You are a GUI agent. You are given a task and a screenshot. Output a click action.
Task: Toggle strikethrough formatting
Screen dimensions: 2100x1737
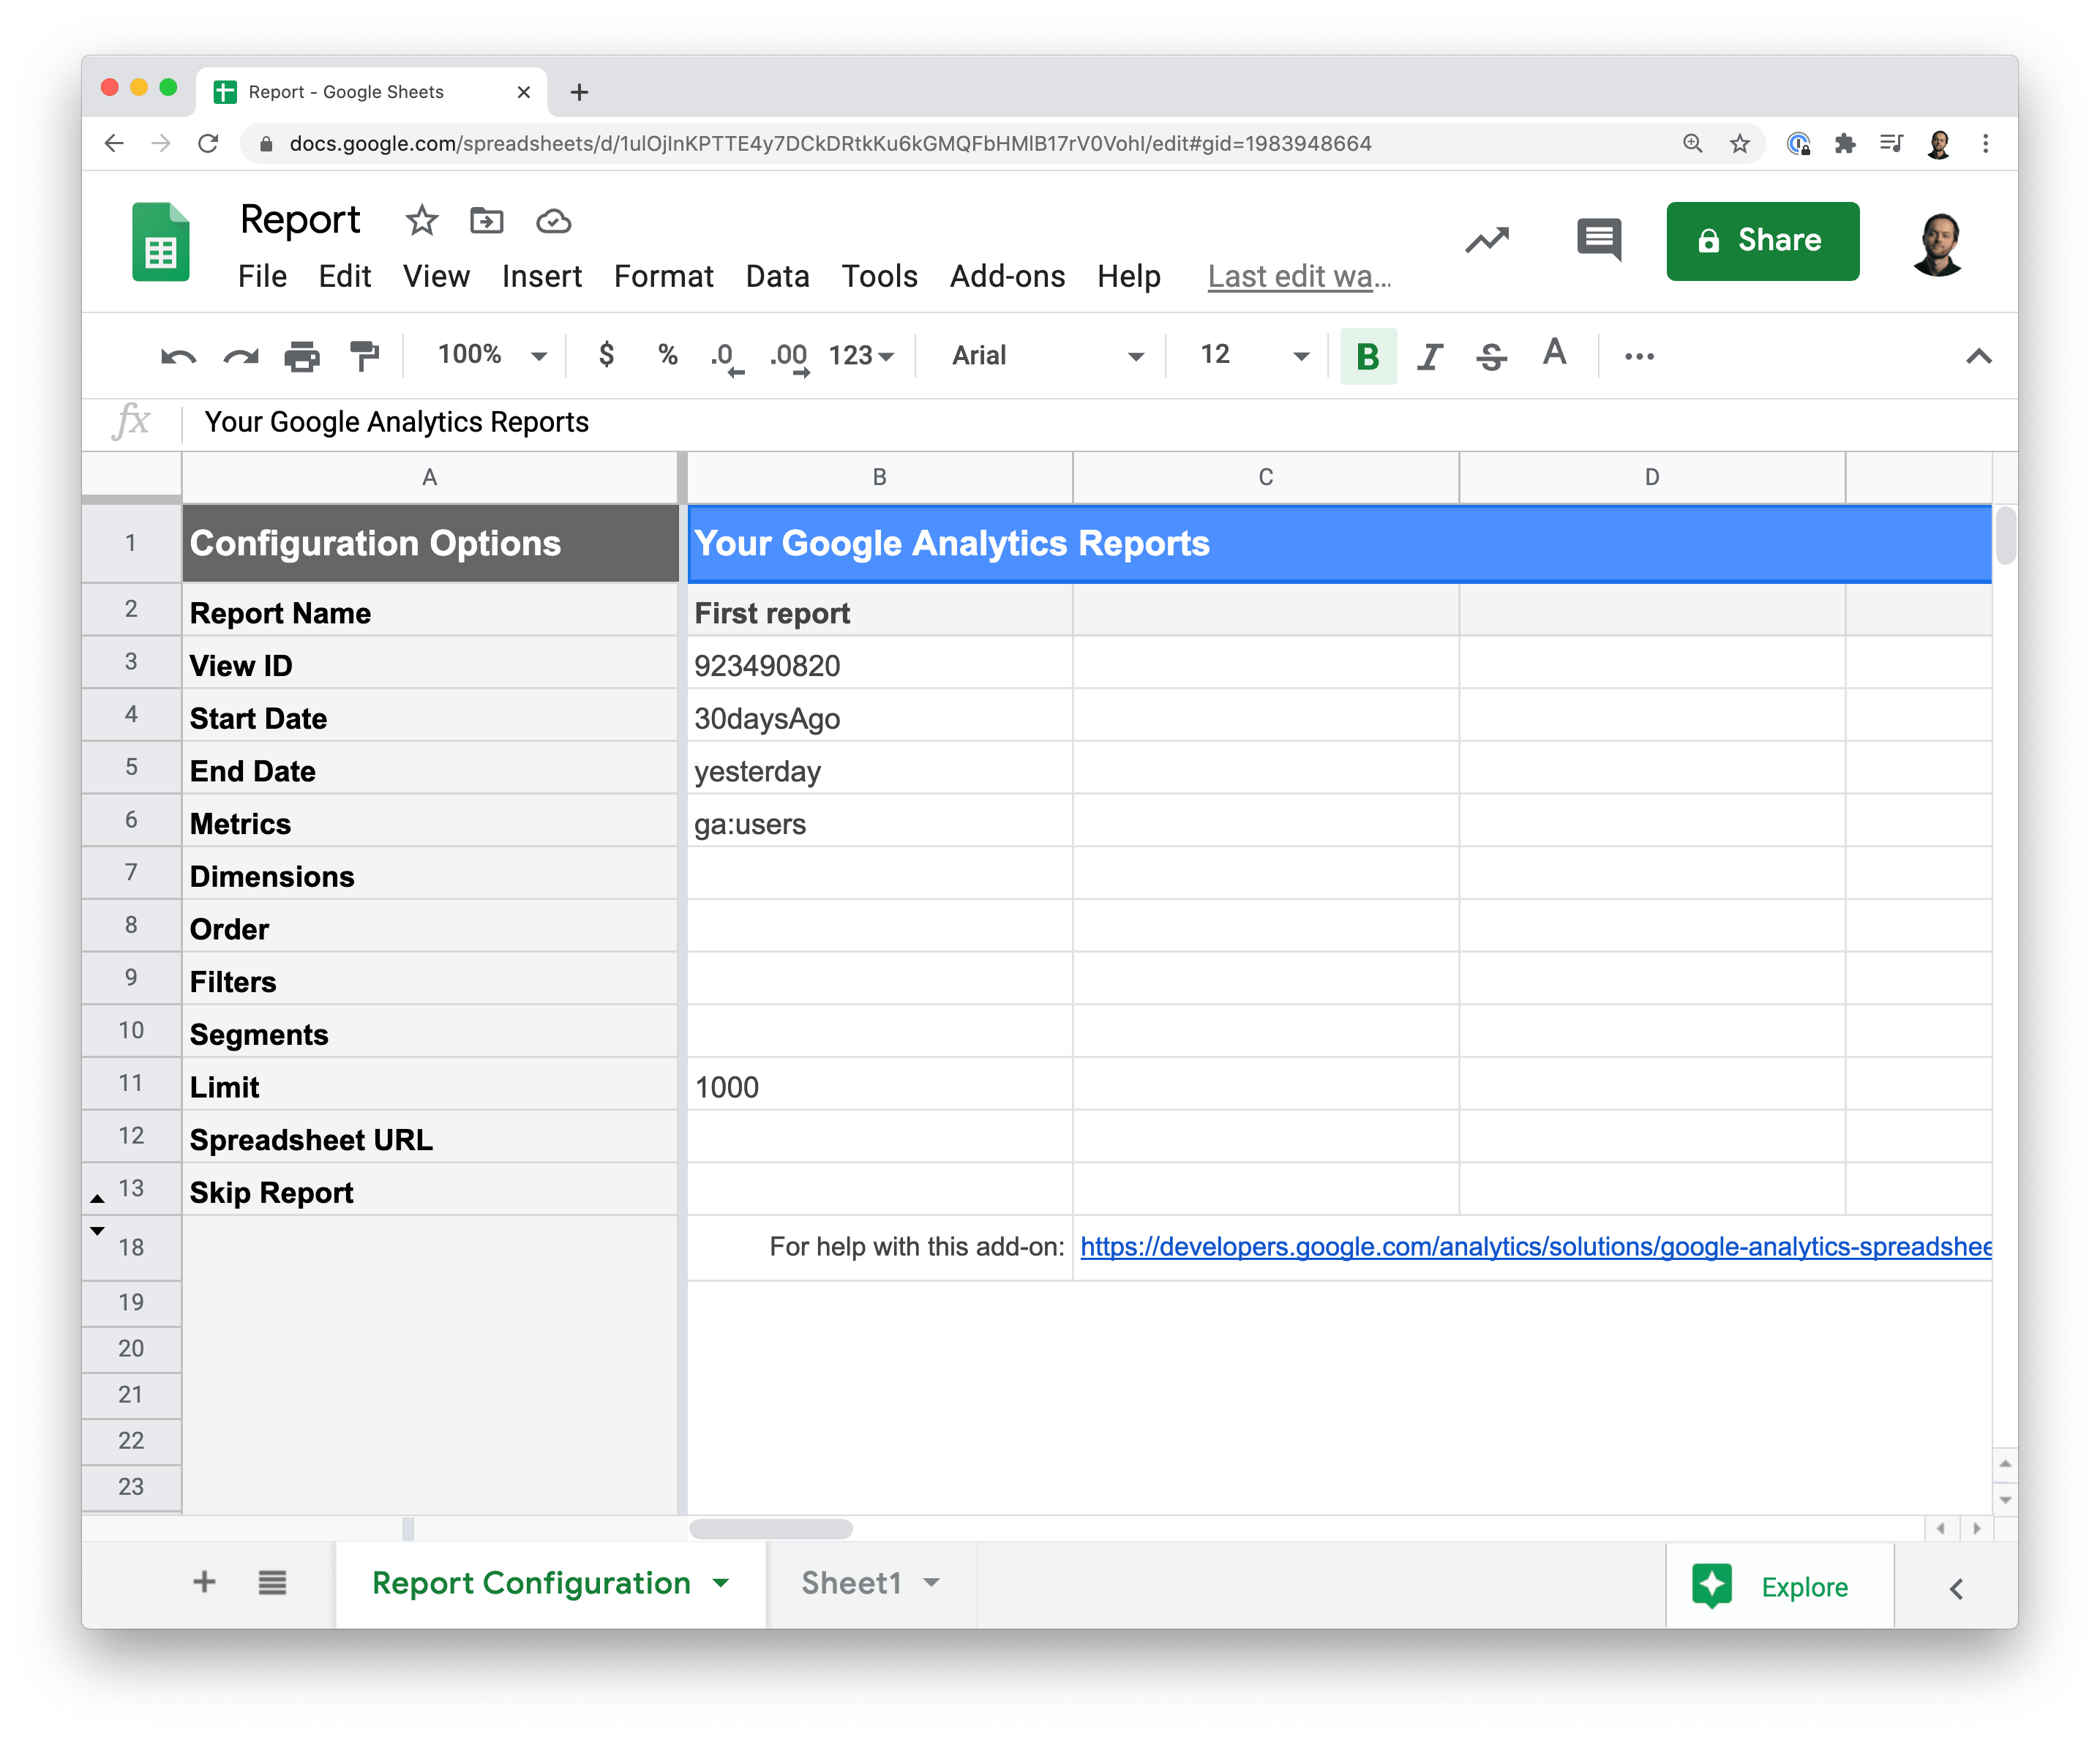1491,356
